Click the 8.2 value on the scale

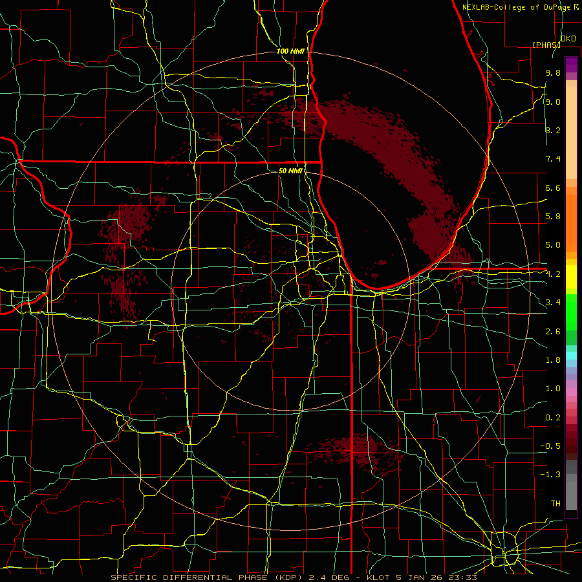tap(553, 130)
